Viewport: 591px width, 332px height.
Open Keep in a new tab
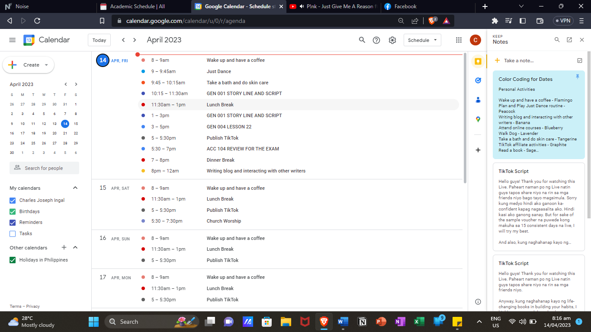click(x=569, y=40)
